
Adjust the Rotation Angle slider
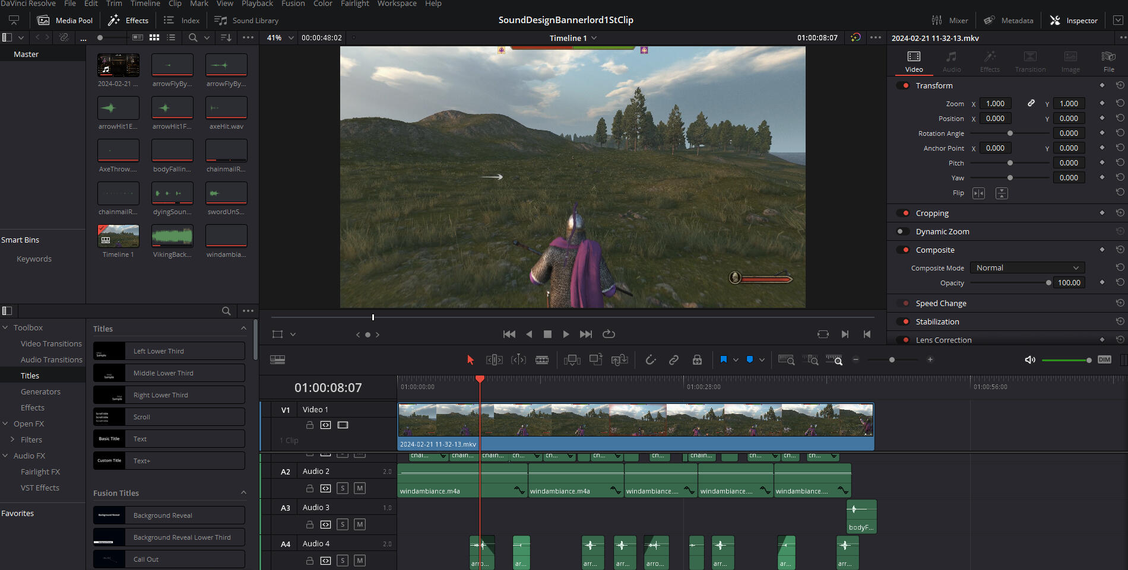(1010, 133)
